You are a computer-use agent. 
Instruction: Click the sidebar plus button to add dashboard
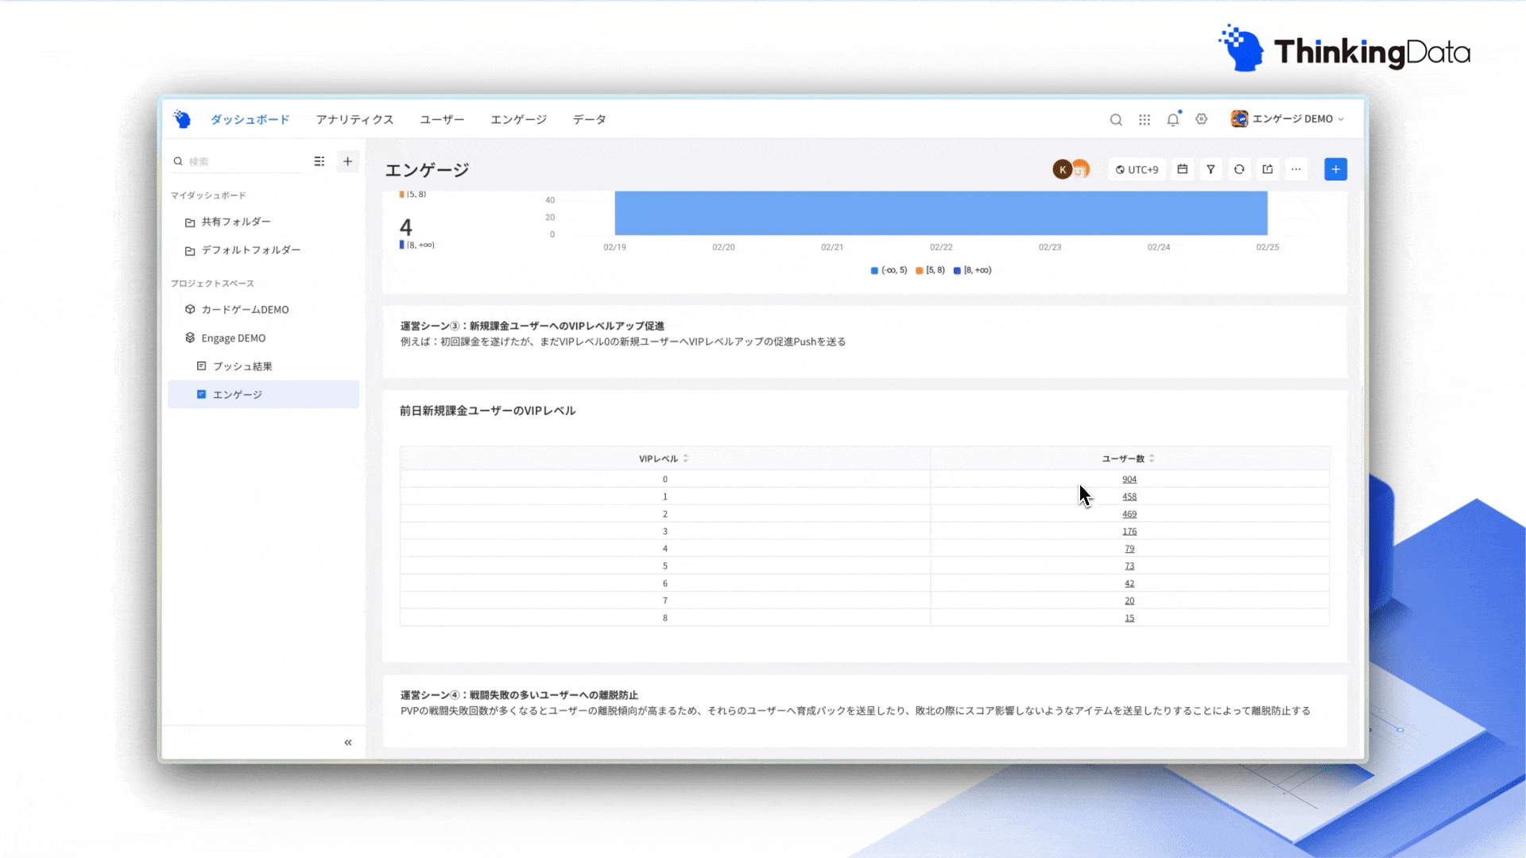pos(348,161)
